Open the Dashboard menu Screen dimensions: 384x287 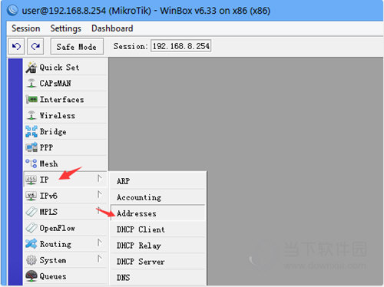coord(112,28)
